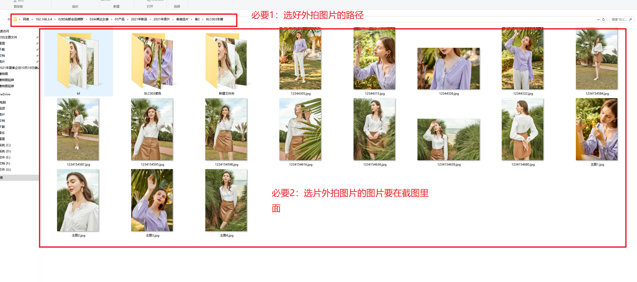This screenshot has width=637, height=282.
Task: Go to 2021年新品 in breadcrumb path
Action: tap(139, 19)
